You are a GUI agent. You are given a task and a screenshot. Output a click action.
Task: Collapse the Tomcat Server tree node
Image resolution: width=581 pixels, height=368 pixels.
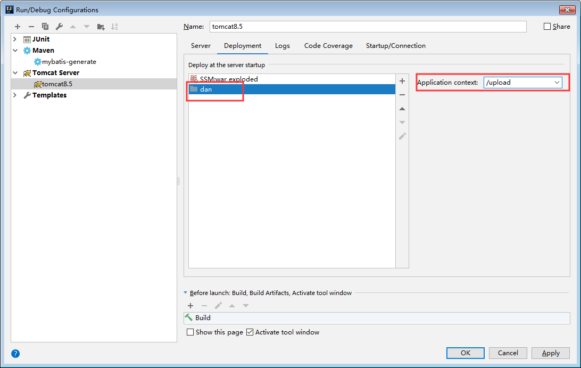(15, 73)
